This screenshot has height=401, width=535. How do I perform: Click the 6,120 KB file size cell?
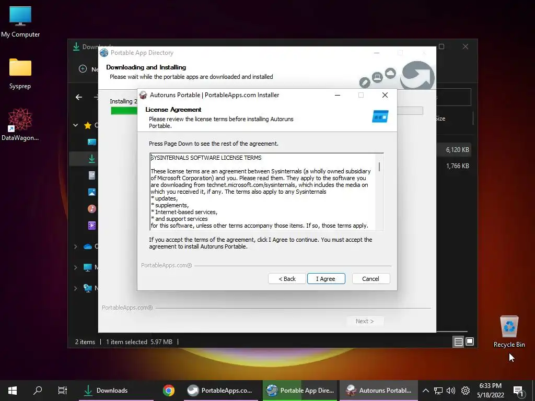click(x=457, y=150)
